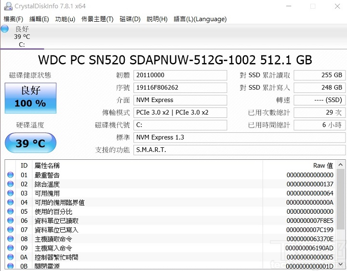This screenshot has height=271, width=347.
Task: Click the rotation rate value ---- (SSD)
Action: (x=320, y=100)
